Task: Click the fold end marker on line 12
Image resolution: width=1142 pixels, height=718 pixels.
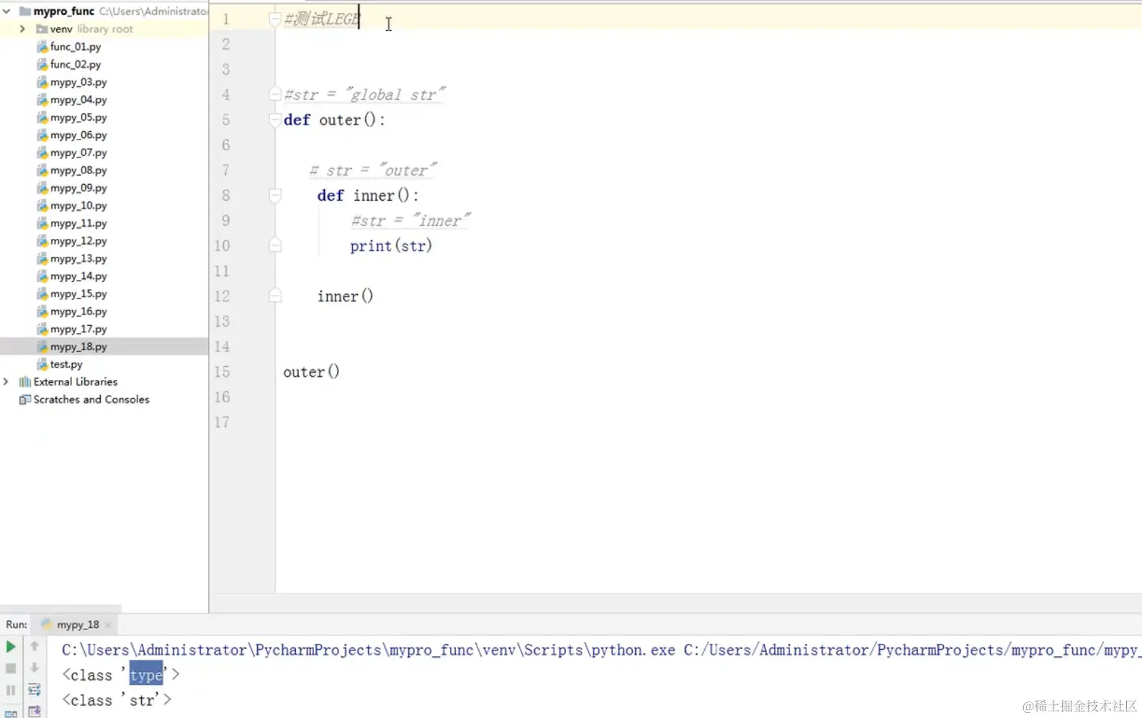Action: click(x=274, y=296)
